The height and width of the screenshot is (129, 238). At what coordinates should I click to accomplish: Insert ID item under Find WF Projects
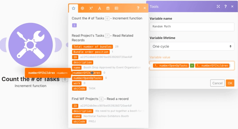(75, 106)
